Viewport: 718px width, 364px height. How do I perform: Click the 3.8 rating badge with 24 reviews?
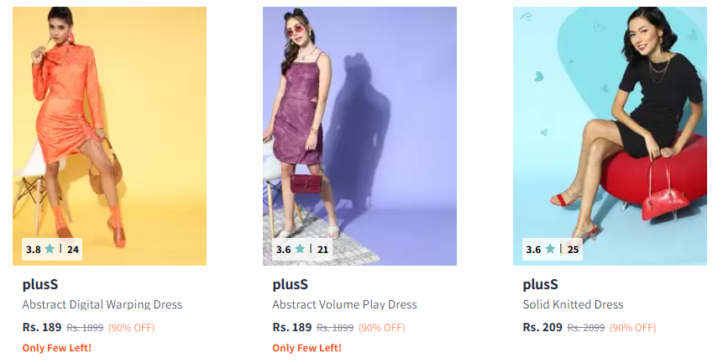click(x=52, y=250)
